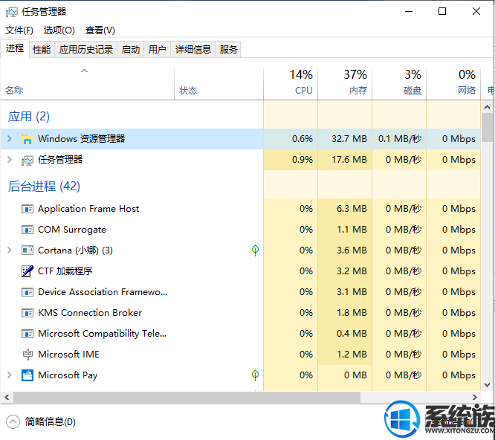Viewport: 495px width, 440px height.
Task: Click the 0.9% CPU value for 任务管理器
Action: (x=302, y=160)
